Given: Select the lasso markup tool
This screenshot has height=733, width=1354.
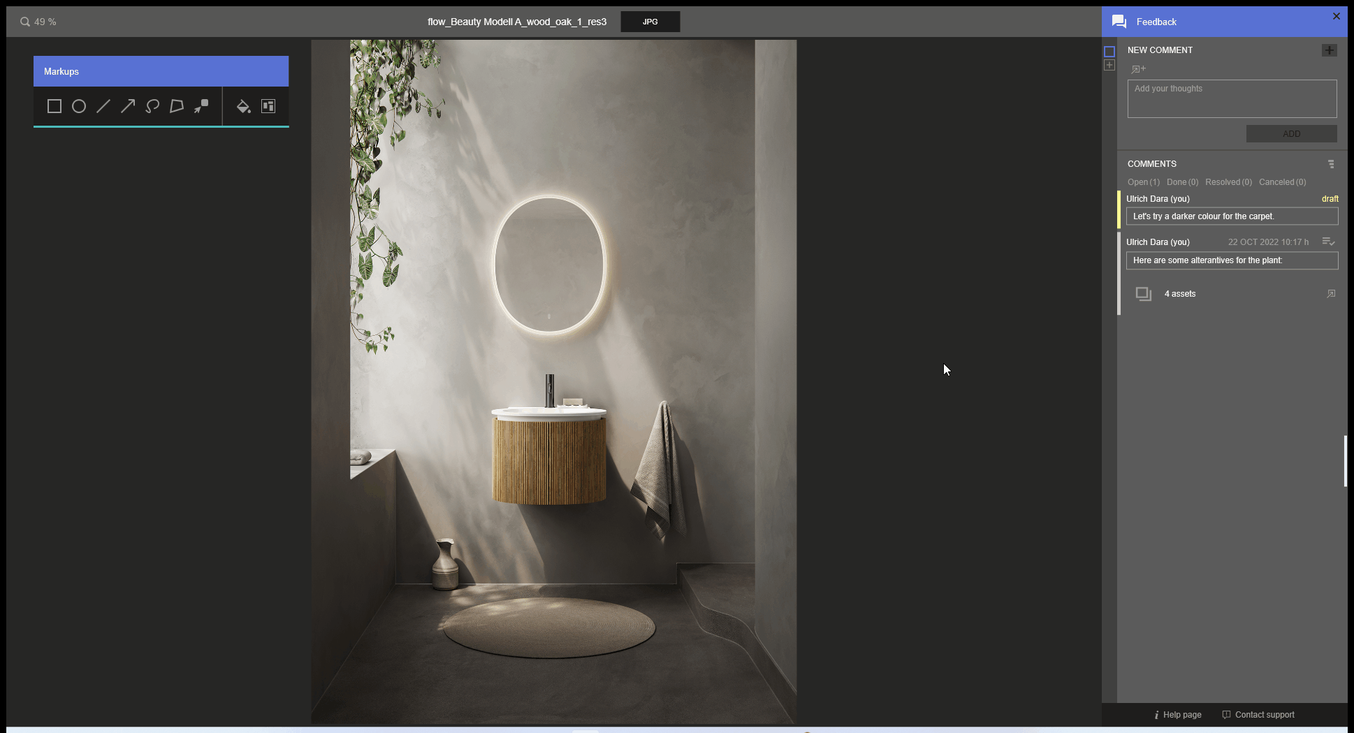Looking at the screenshot, I should [x=152, y=106].
